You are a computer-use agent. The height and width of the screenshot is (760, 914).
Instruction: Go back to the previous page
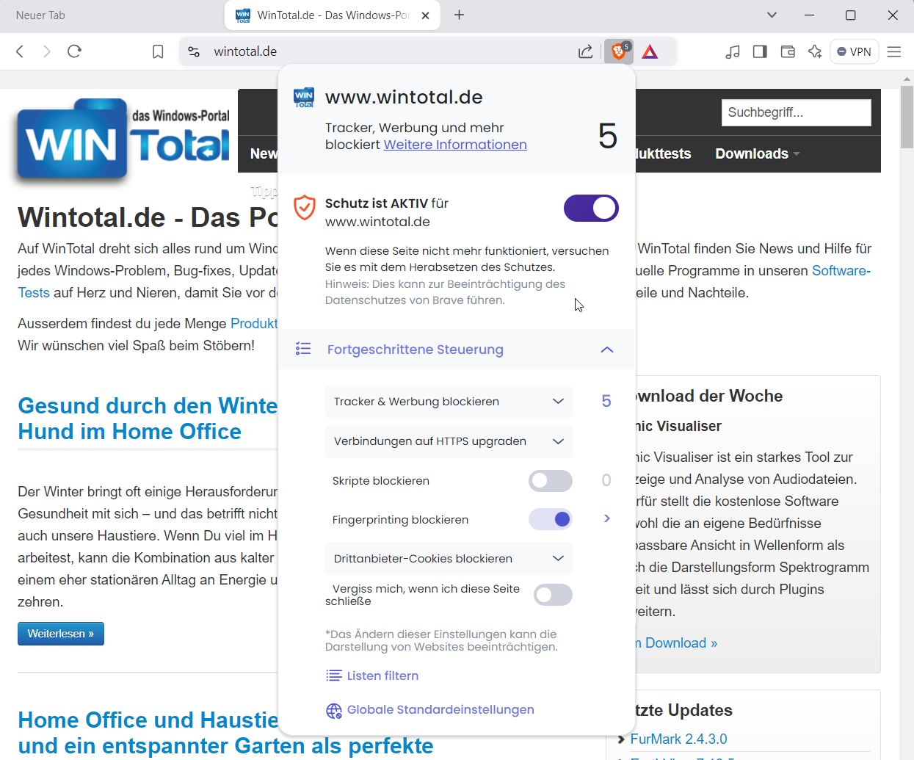pos(20,51)
